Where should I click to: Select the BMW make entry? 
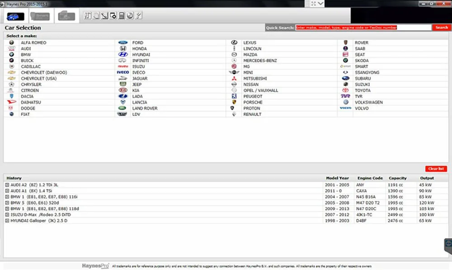[26, 54]
